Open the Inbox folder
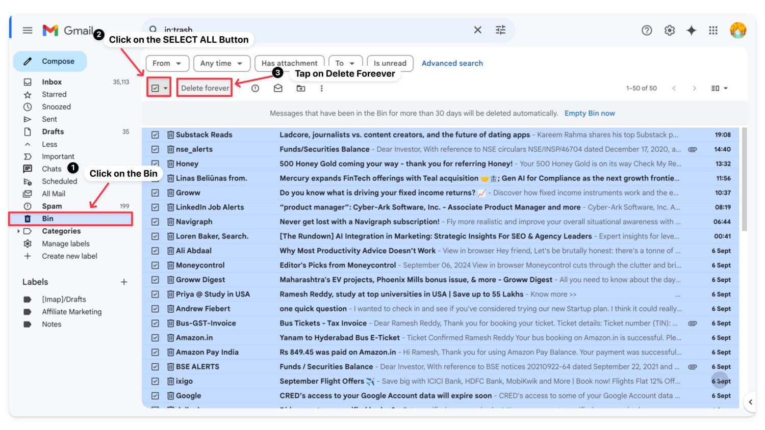 click(52, 82)
